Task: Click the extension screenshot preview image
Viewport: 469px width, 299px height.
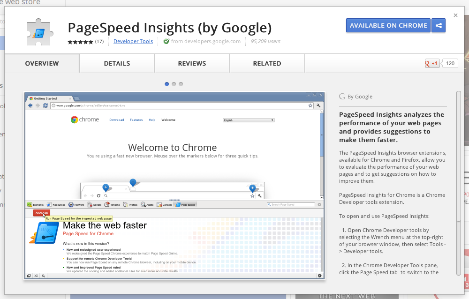Action: point(174,186)
